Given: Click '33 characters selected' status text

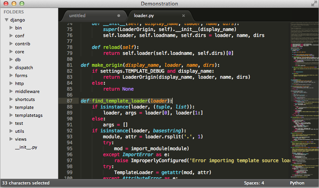Looking at the screenshot, I should [26, 183].
